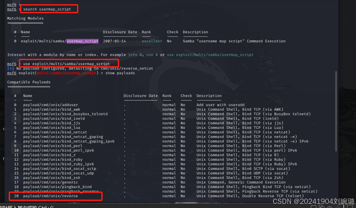The image size is (356, 208).
Task: Click the description "Add user with useradd"
Action: click(x=220, y=105)
